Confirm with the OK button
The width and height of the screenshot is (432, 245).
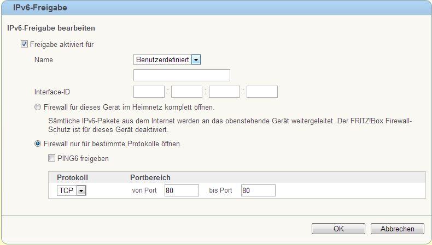(x=338, y=229)
